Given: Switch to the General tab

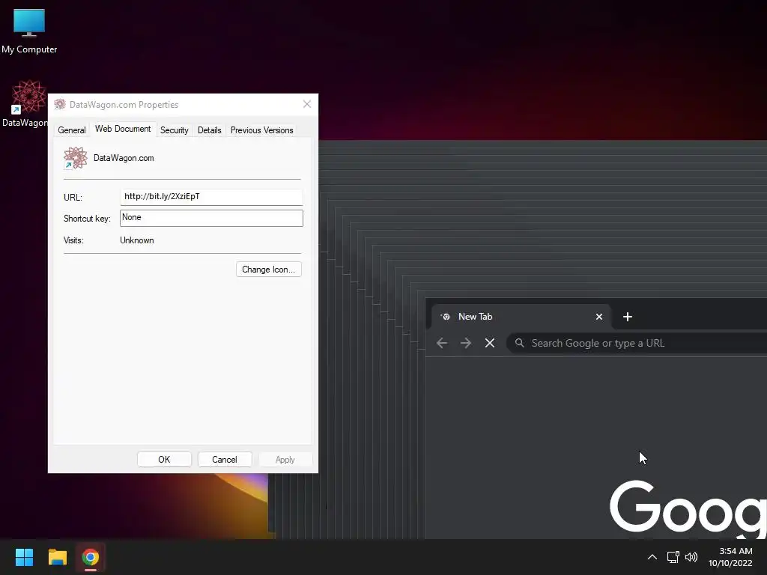Looking at the screenshot, I should point(71,130).
